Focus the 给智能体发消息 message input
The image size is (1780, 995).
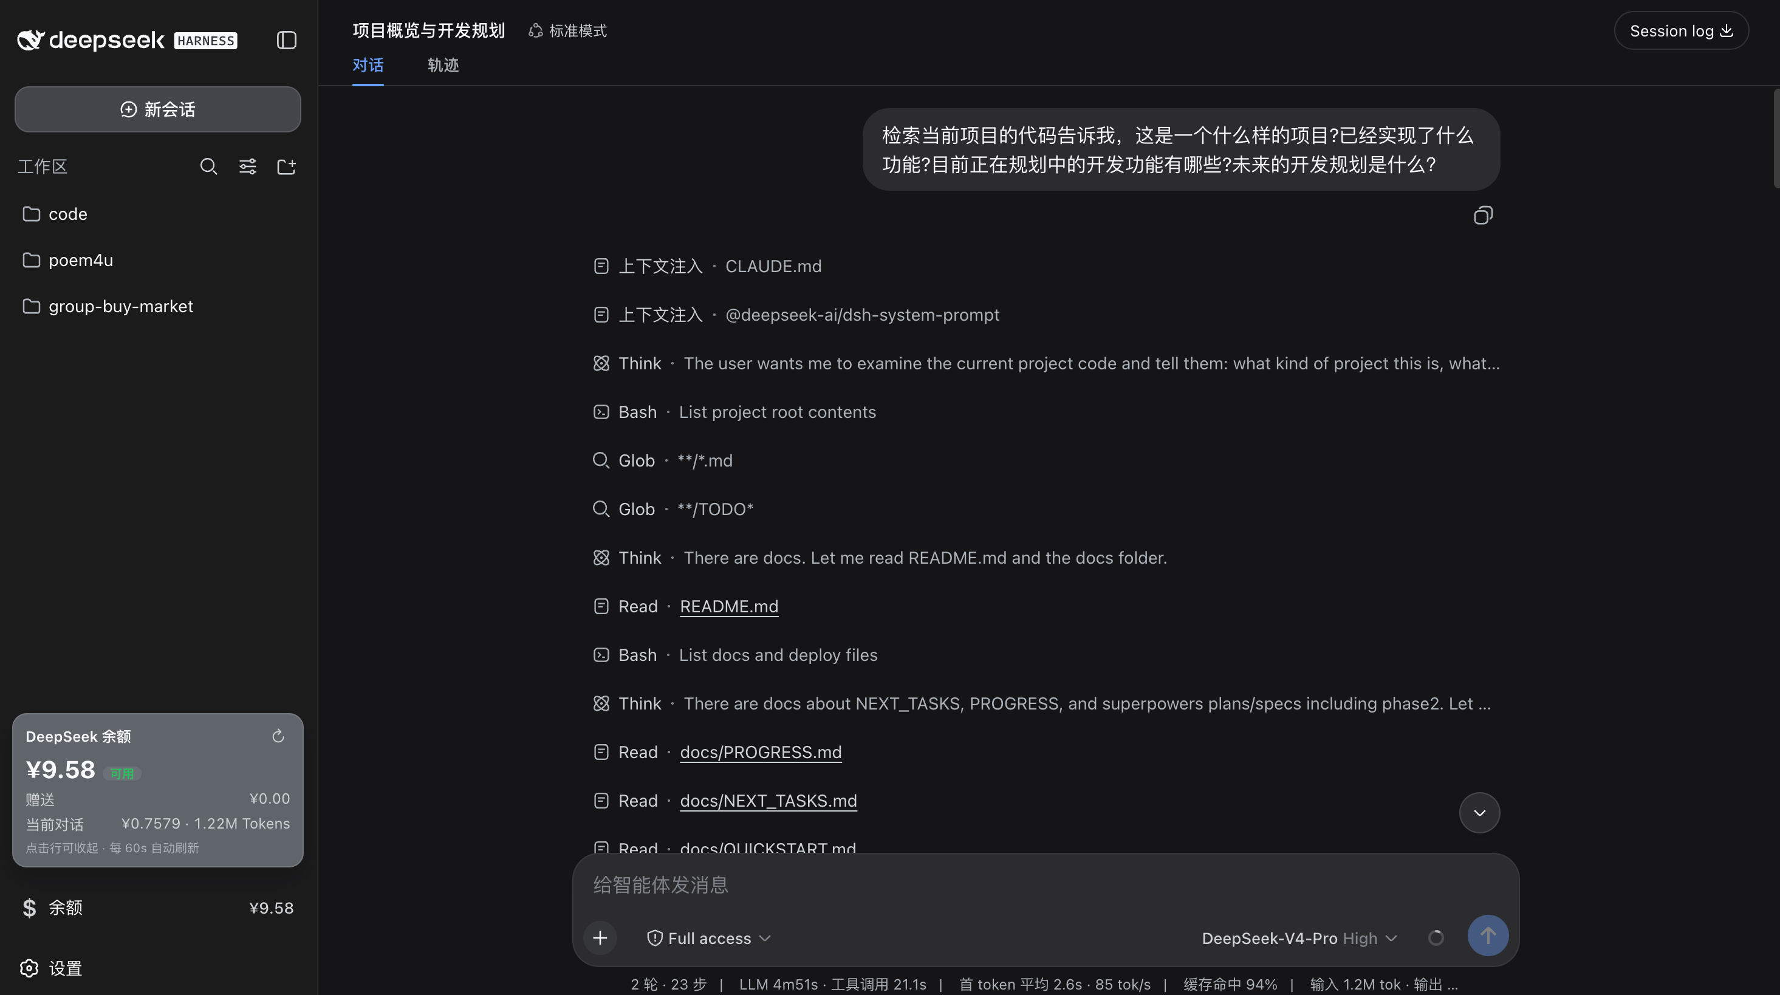(x=1045, y=885)
